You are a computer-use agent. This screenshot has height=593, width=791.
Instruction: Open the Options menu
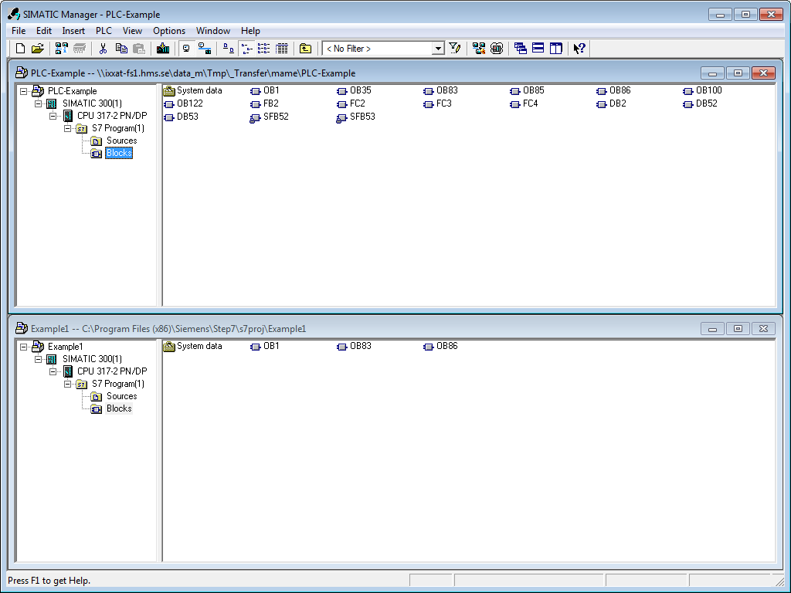(x=169, y=31)
